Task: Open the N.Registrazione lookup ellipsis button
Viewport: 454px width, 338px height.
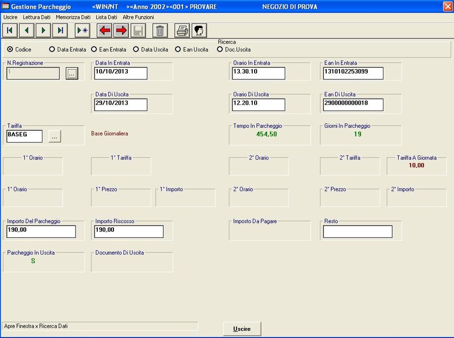Action: click(72, 74)
